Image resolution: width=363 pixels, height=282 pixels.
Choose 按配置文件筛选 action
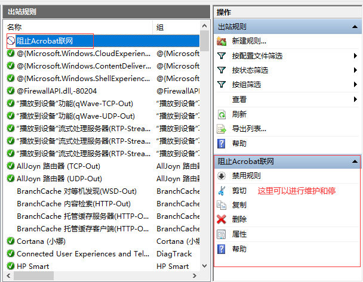257,55
